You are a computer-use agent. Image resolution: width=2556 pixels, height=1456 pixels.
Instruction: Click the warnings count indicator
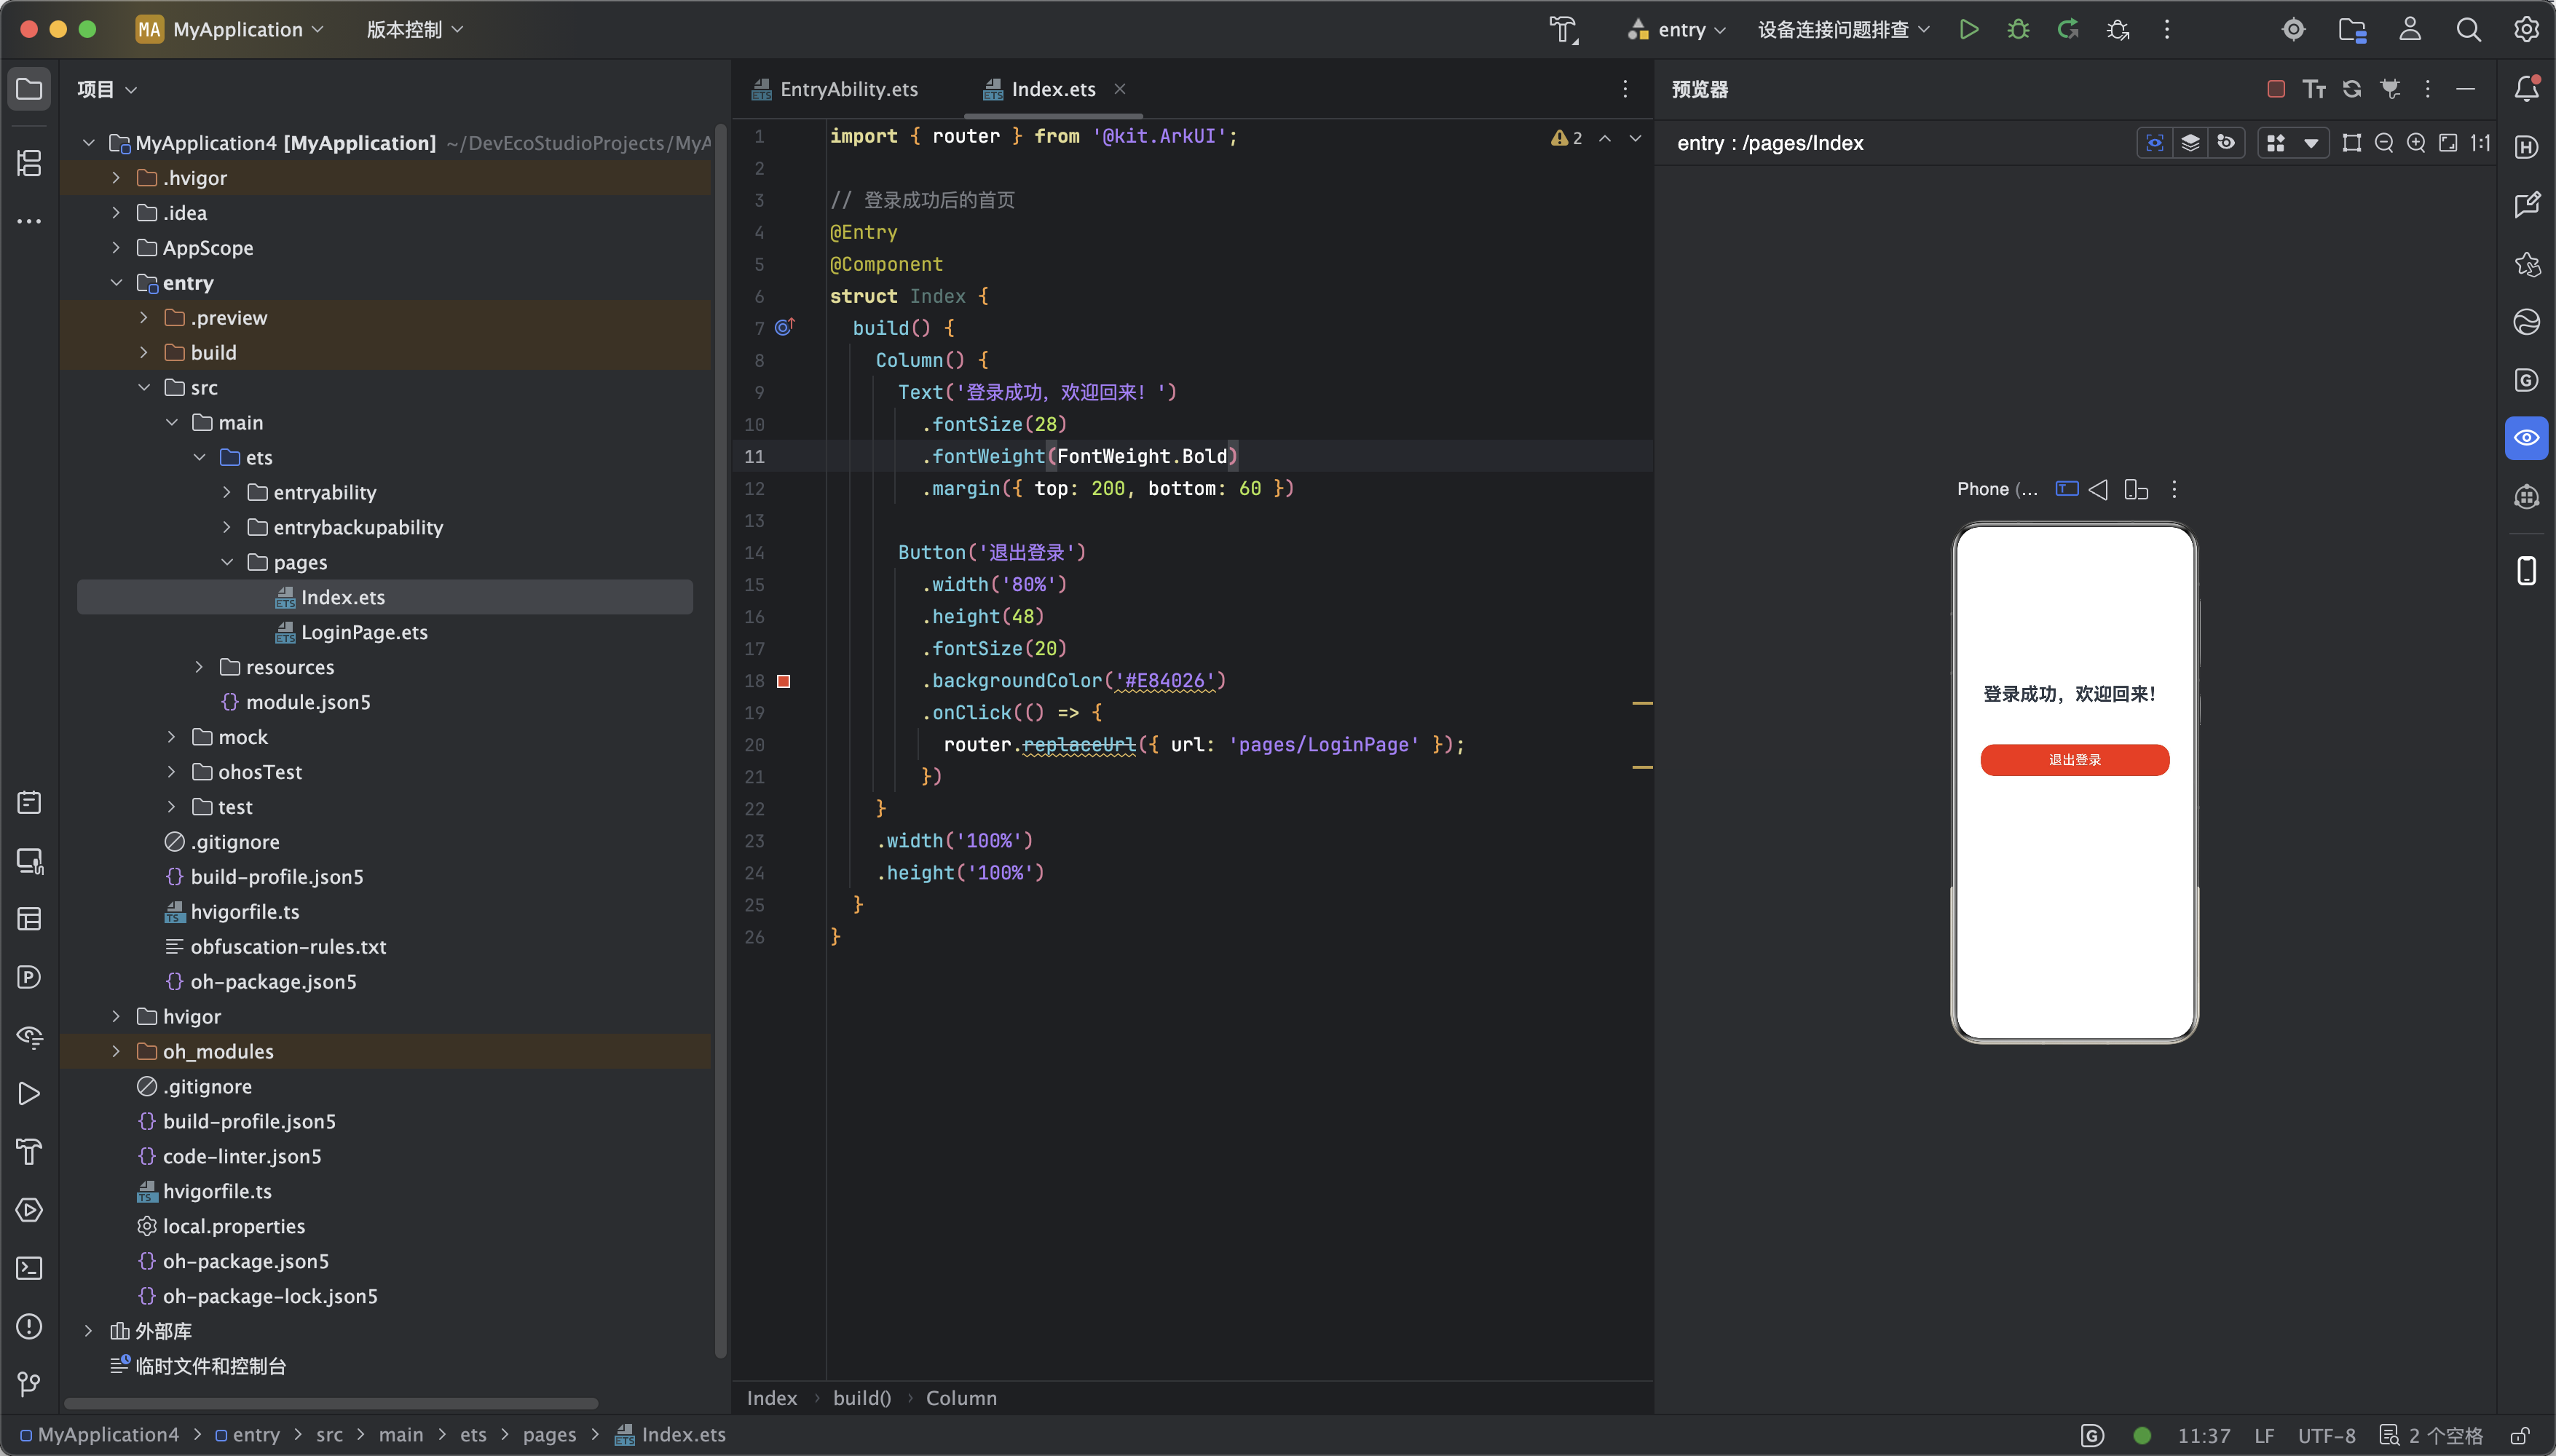(x=1567, y=138)
